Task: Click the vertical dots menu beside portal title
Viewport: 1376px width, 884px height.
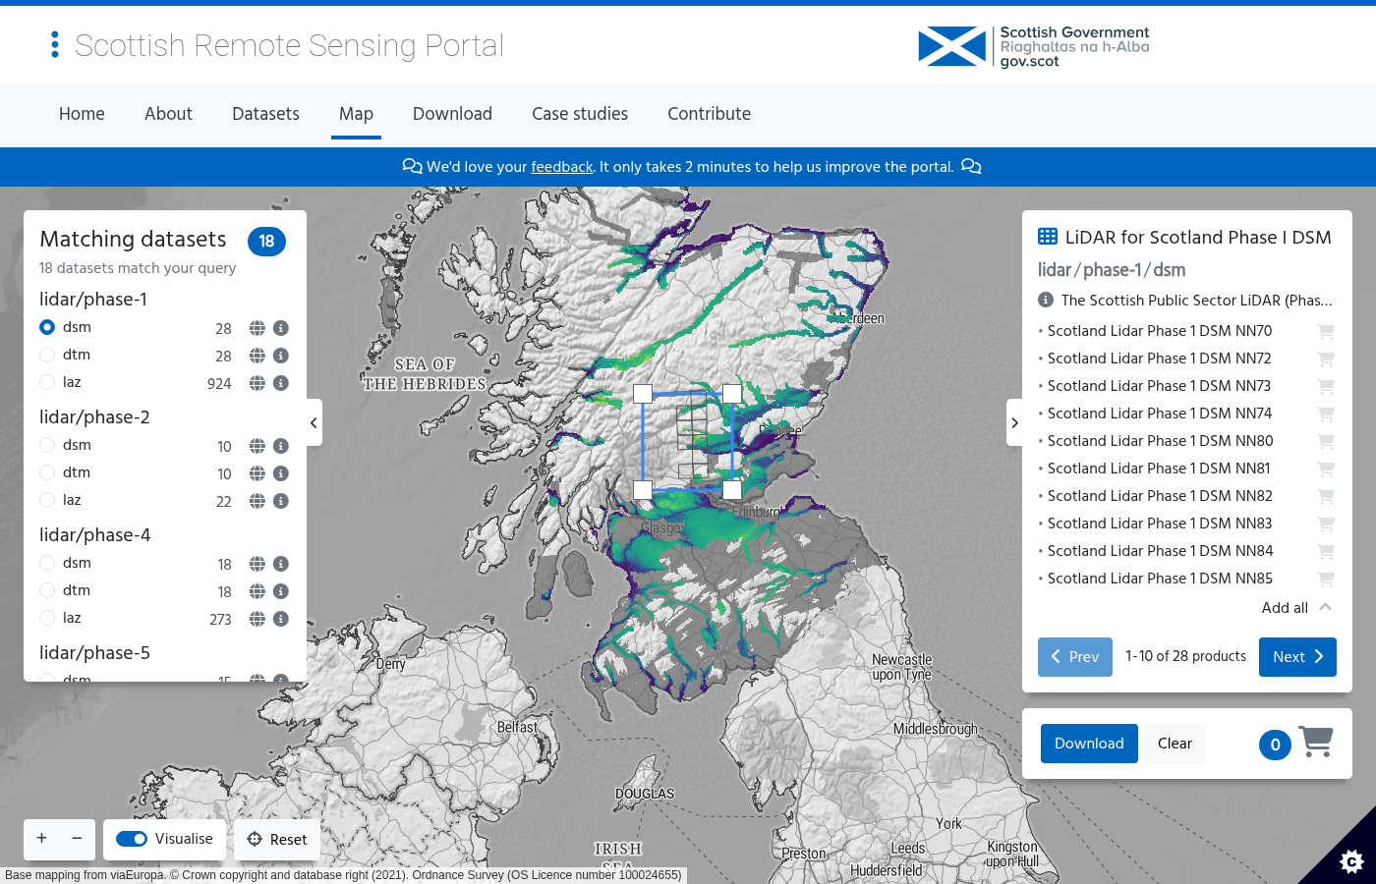Action: point(55,44)
